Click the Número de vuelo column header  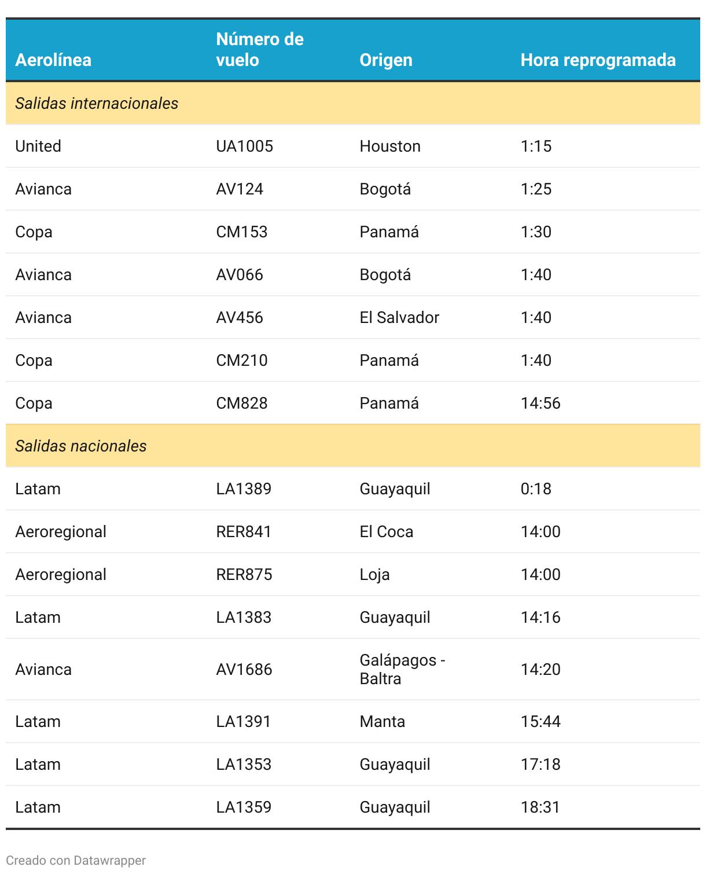pos(260,50)
